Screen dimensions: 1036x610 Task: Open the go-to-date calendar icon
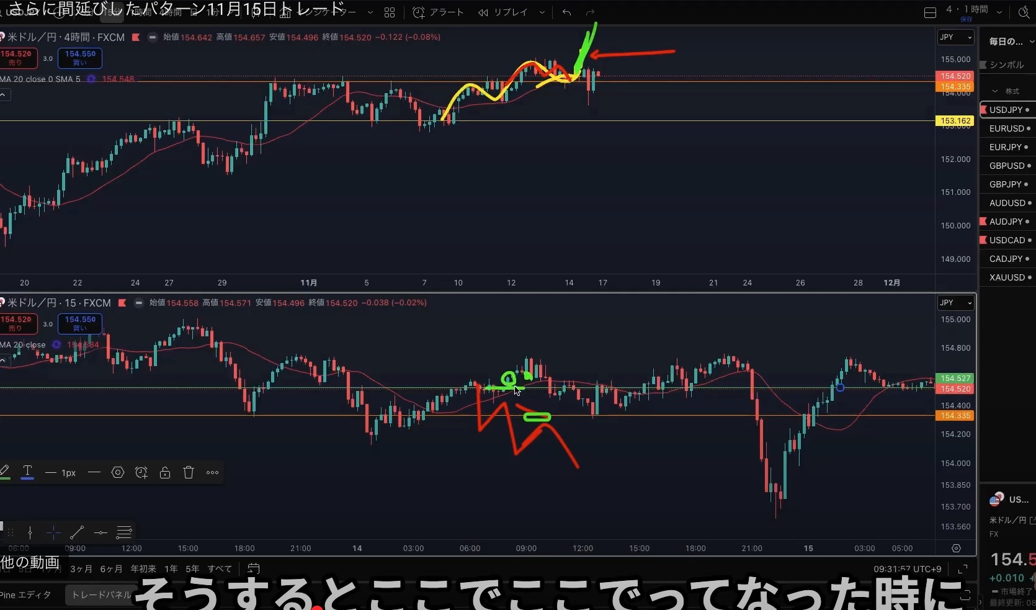click(x=253, y=568)
